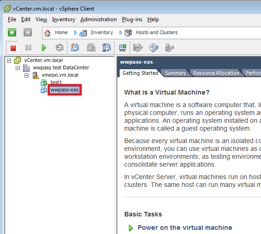Viewport: 261px width, 234px height.
Task: Select the test1 virtual machine
Action: pyautogui.click(x=56, y=82)
